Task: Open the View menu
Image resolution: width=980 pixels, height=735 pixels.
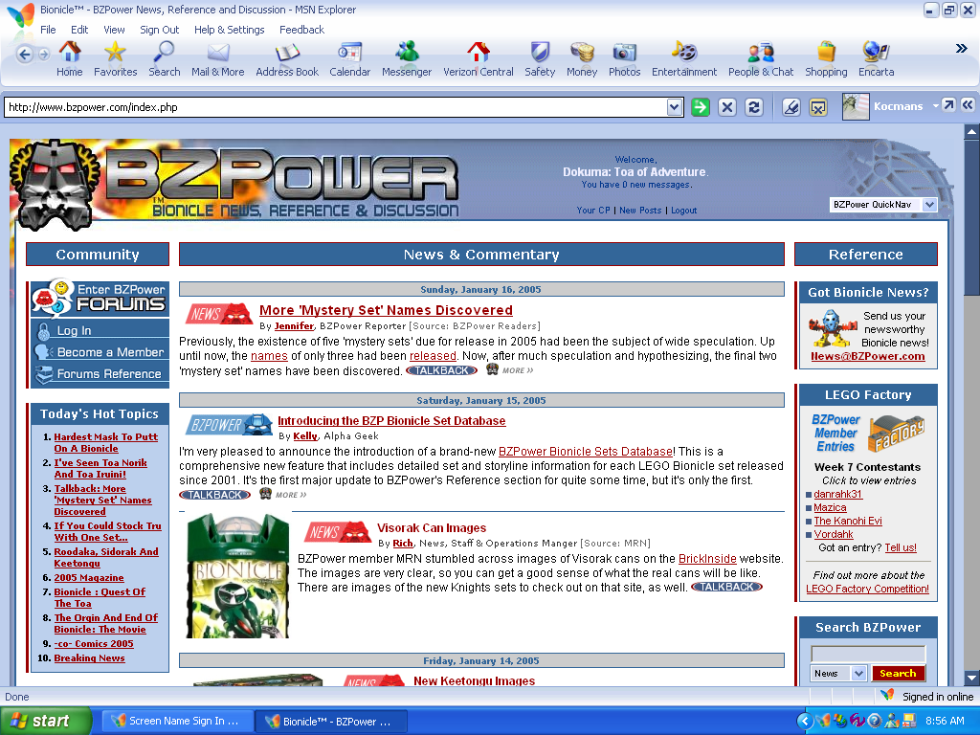Action: [x=115, y=30]
